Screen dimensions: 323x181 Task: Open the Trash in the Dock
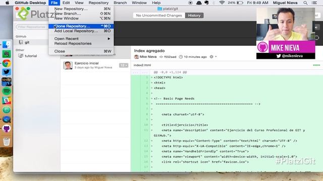click(x=7, y=142)
